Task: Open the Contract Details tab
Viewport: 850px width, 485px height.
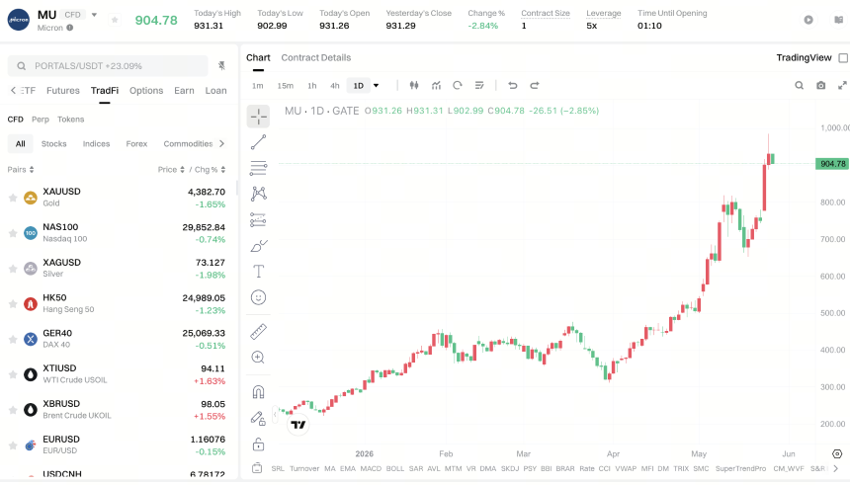Action: point(315,57)
